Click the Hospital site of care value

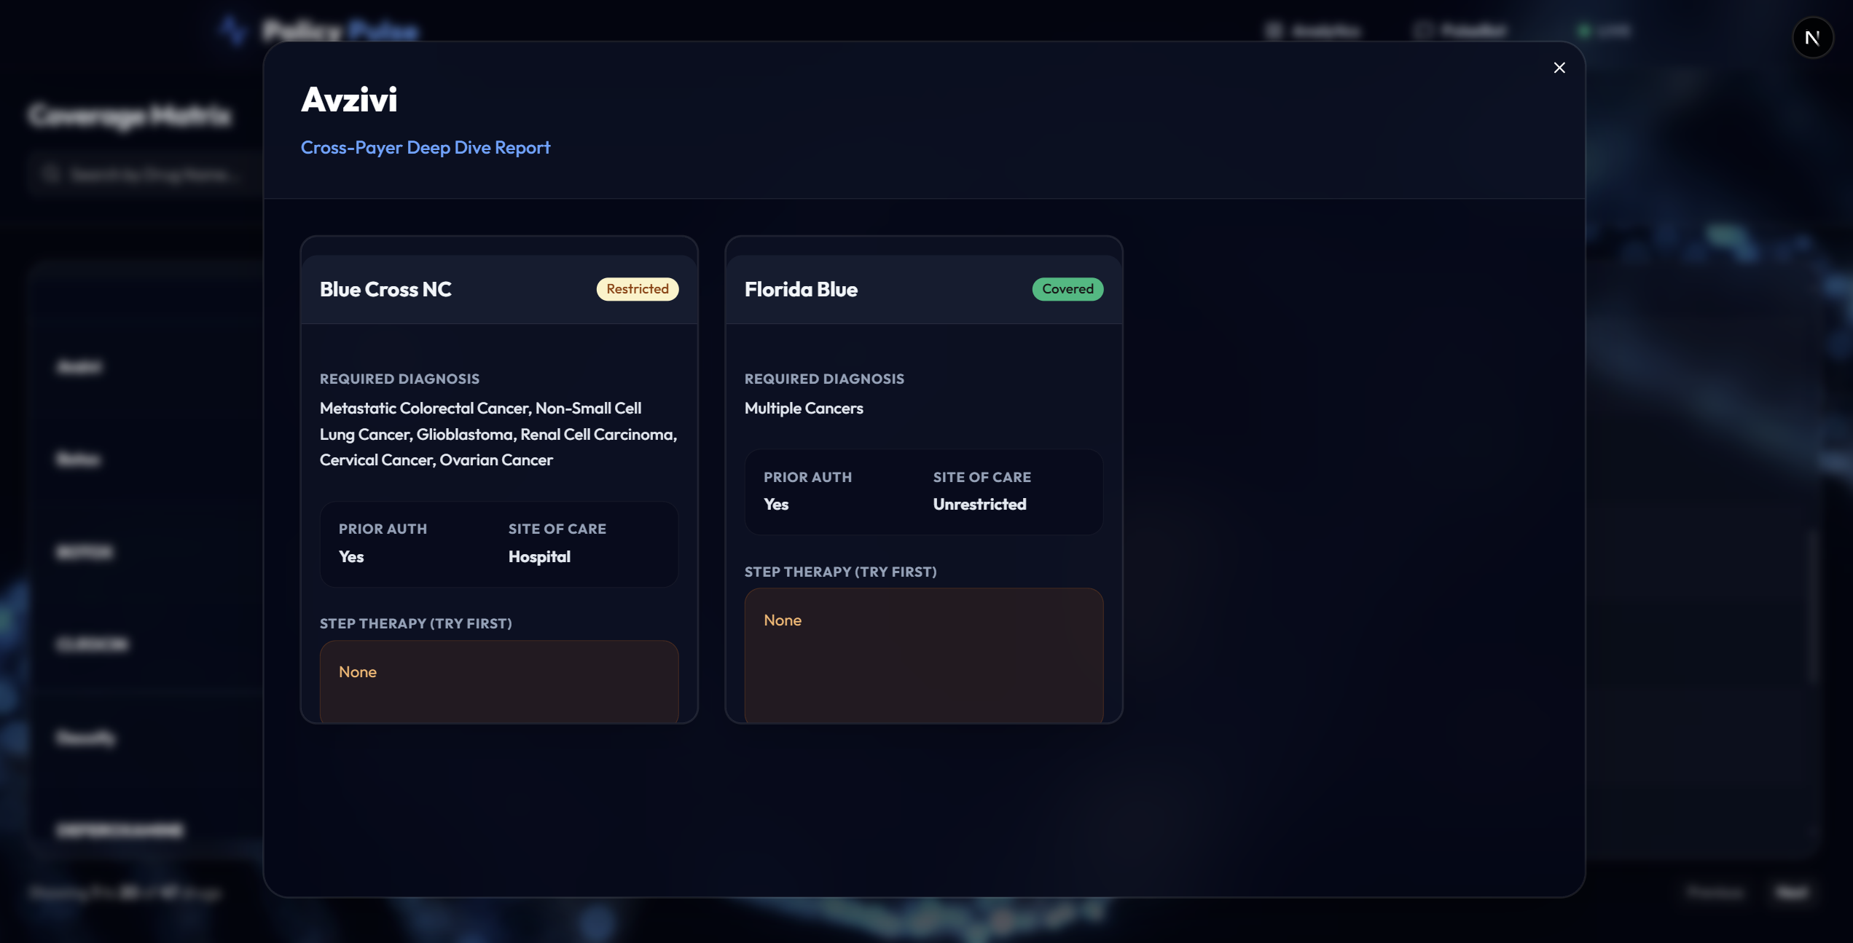(539, 557)
